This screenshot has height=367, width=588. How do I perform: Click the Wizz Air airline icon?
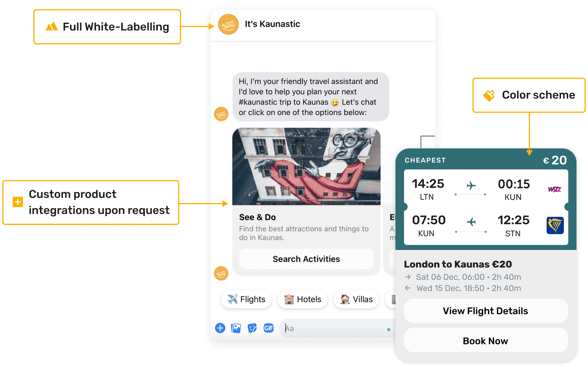[x=555, y=189]
